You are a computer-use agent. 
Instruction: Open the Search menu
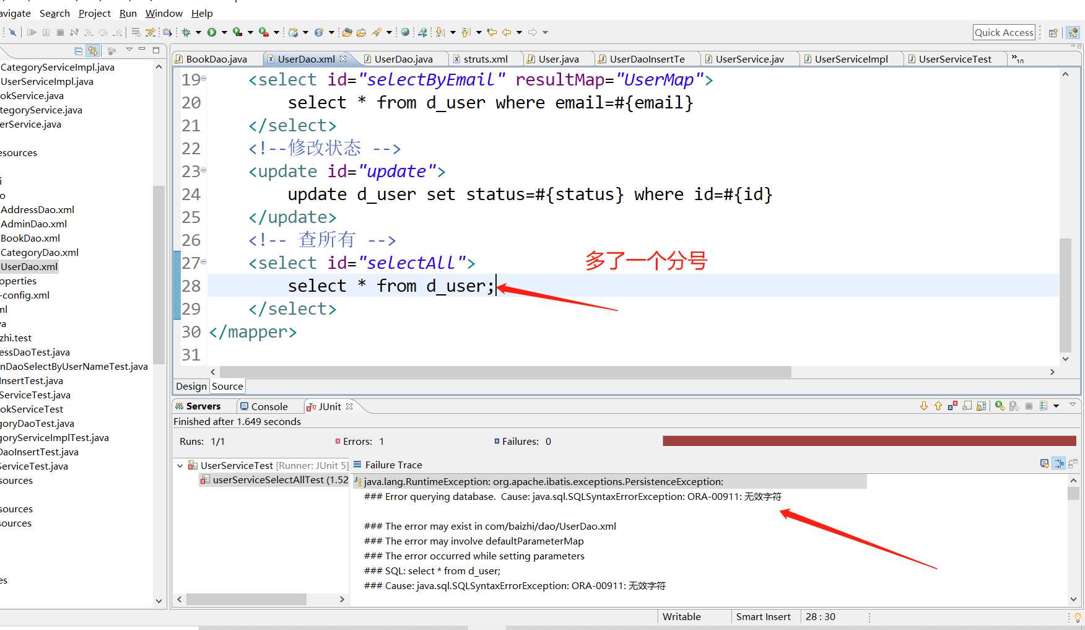tap(54, 13)
